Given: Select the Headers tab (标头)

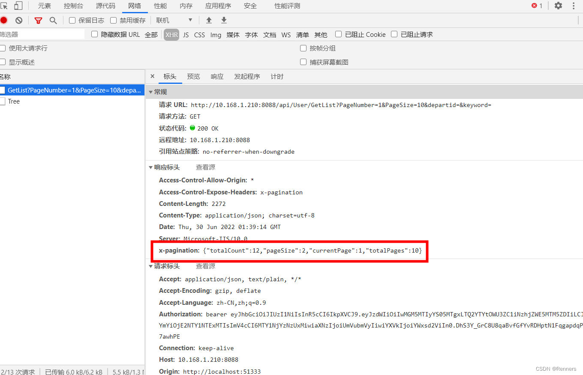Looking at the screenshot, I should tap(170, 77).
